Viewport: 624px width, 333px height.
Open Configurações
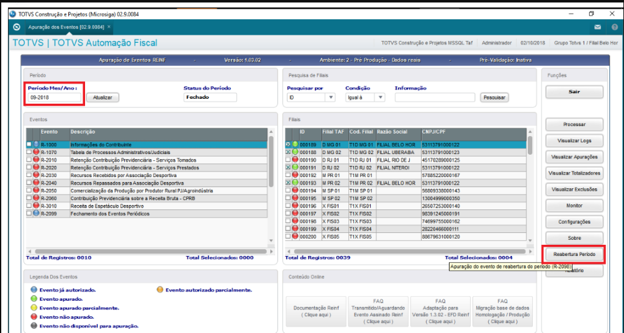574,222
